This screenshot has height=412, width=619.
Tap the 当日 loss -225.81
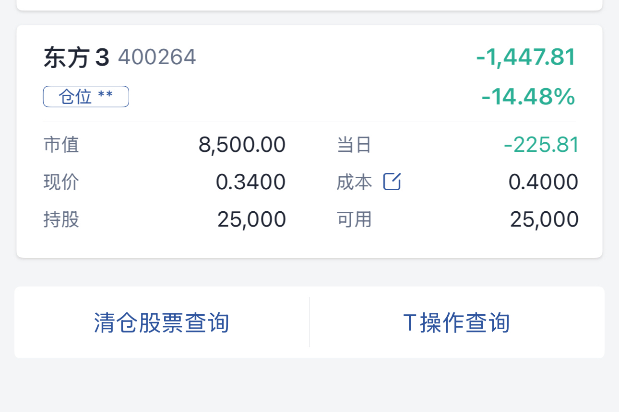coord(541,145)
